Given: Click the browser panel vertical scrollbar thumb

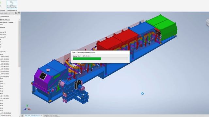Looking at the screenshot, I should 20,44.
